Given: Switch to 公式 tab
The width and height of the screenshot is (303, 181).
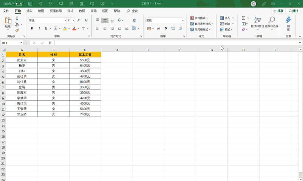Looking at the screenshot, I should coord(70,11).
